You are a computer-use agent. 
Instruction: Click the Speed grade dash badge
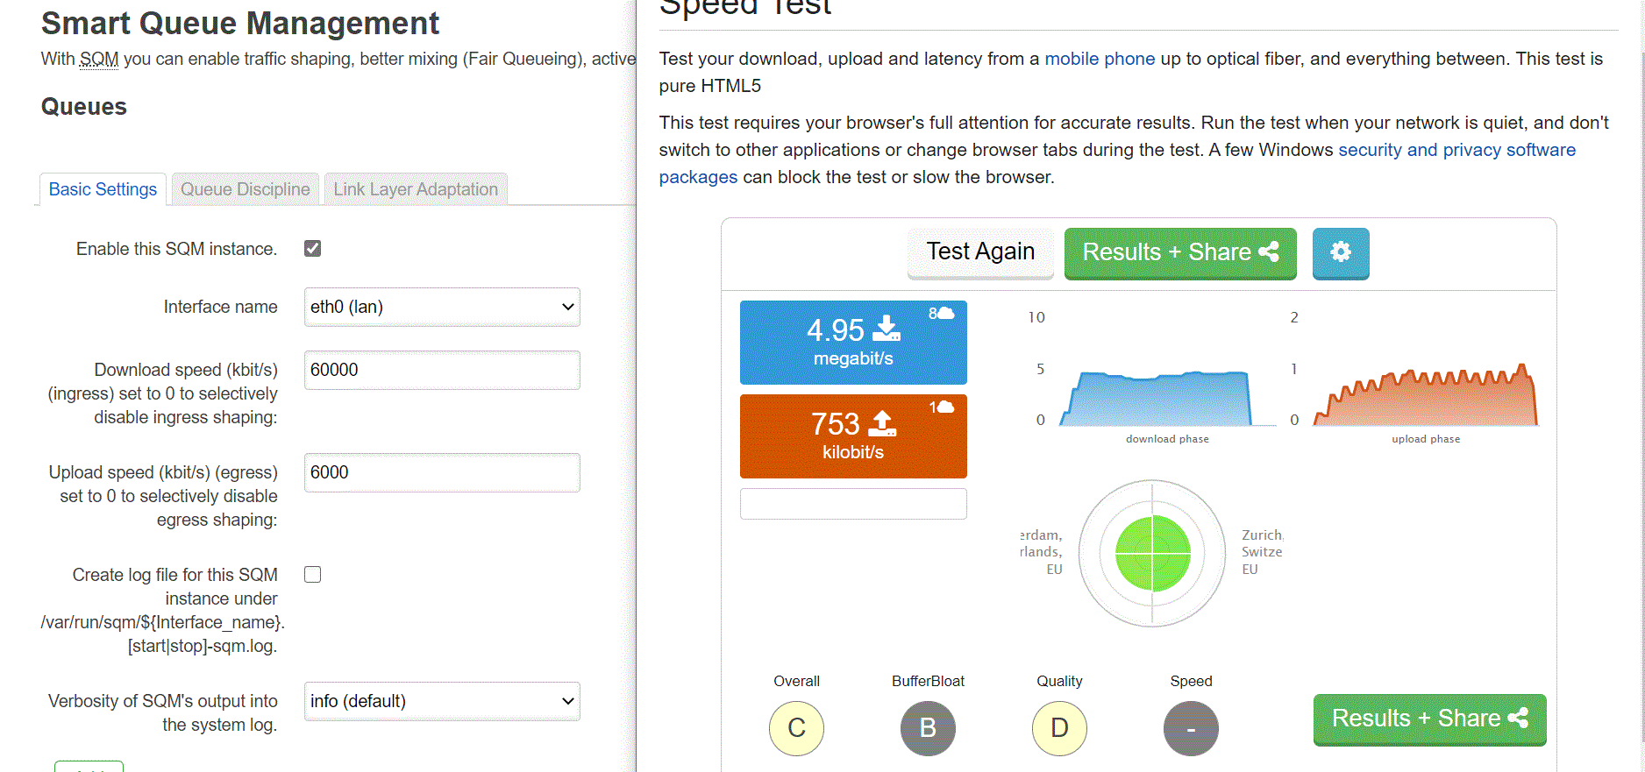[x=1191, y=728]
